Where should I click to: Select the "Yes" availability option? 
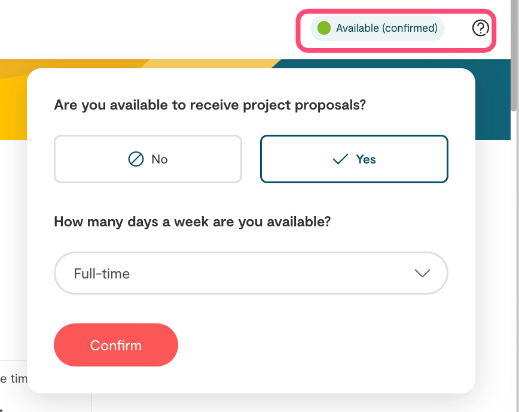[354, 159]
